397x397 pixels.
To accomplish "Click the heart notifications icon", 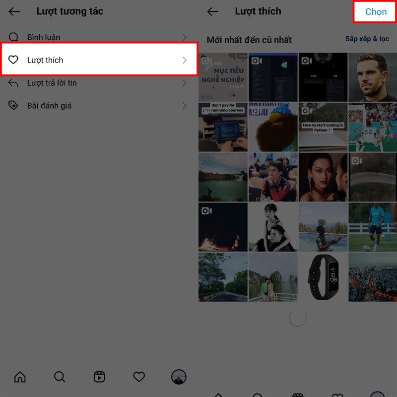I will click(139, 377).
